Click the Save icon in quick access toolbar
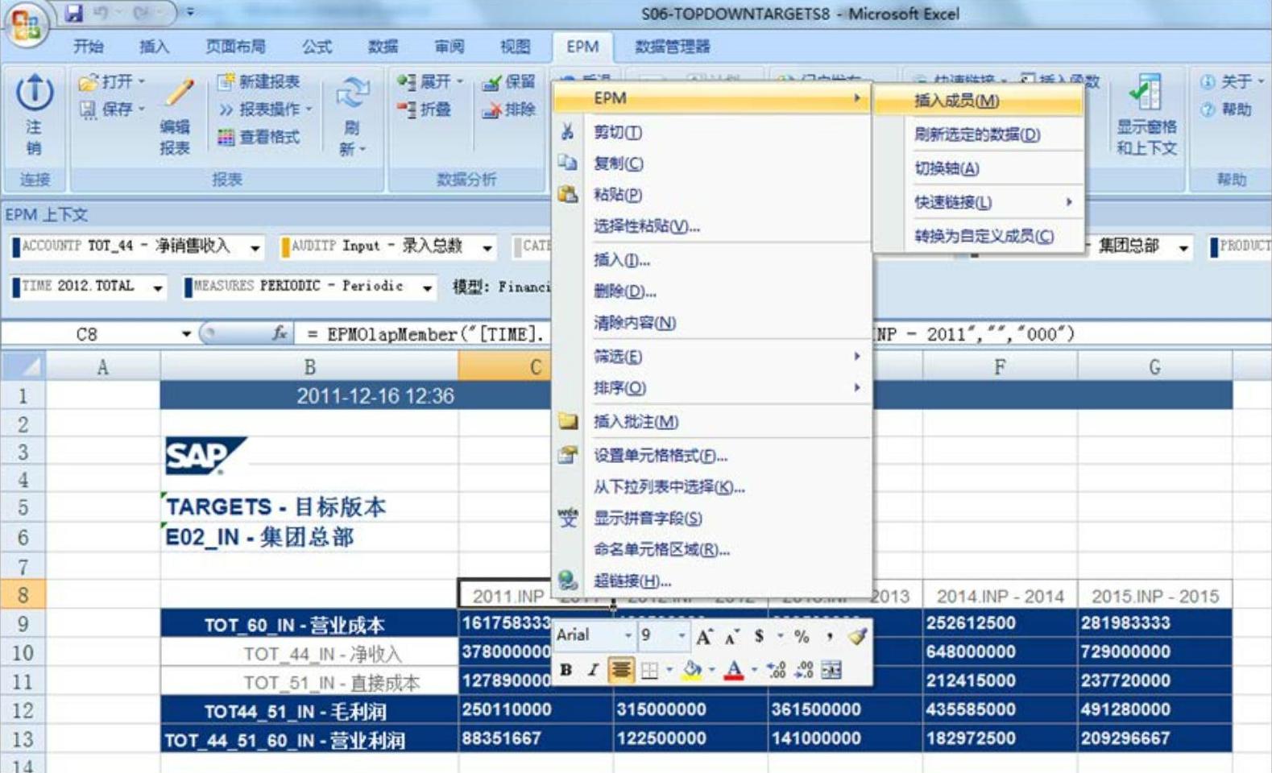Image resolution: width=1272 pixels, height=773 pixels. [x=74, y=13]
